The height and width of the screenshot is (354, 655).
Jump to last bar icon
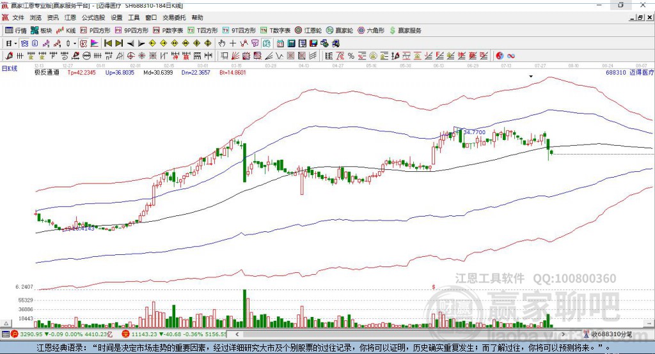(x=119, y=43)
